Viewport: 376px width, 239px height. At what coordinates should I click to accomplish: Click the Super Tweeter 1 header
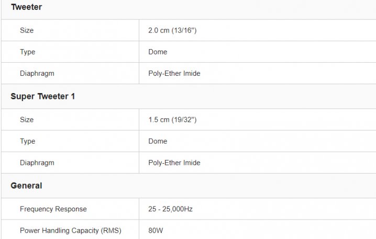click(43, 96)
